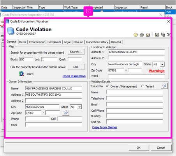This screenshot has height=156, width=176.
Task: Open the Inspection History tab
Action: tap(97, 42)
